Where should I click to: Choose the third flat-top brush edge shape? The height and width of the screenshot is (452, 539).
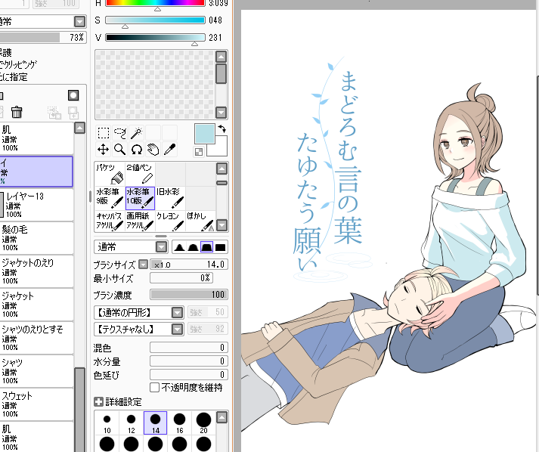[x=206, y=247]
